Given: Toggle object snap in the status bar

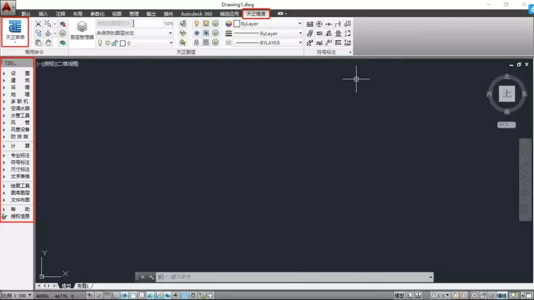Looking at the screenshot, I should (x=133, y=296).
